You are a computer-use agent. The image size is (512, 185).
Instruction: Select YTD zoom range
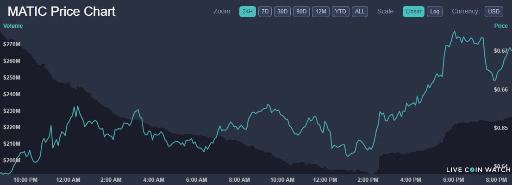(x=340, y=12)
